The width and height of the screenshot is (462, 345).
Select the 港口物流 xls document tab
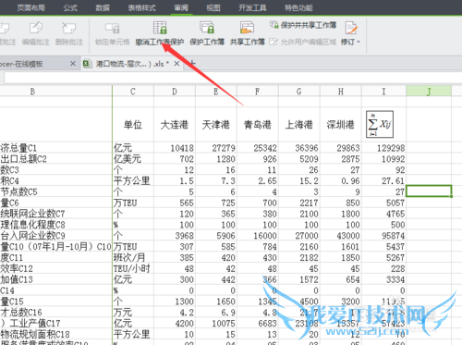[x=132, y=64]
